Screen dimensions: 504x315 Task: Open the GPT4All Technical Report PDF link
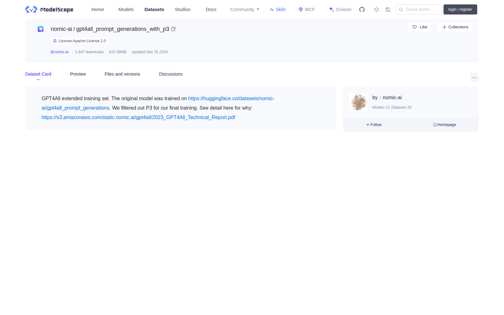(138, 117)
